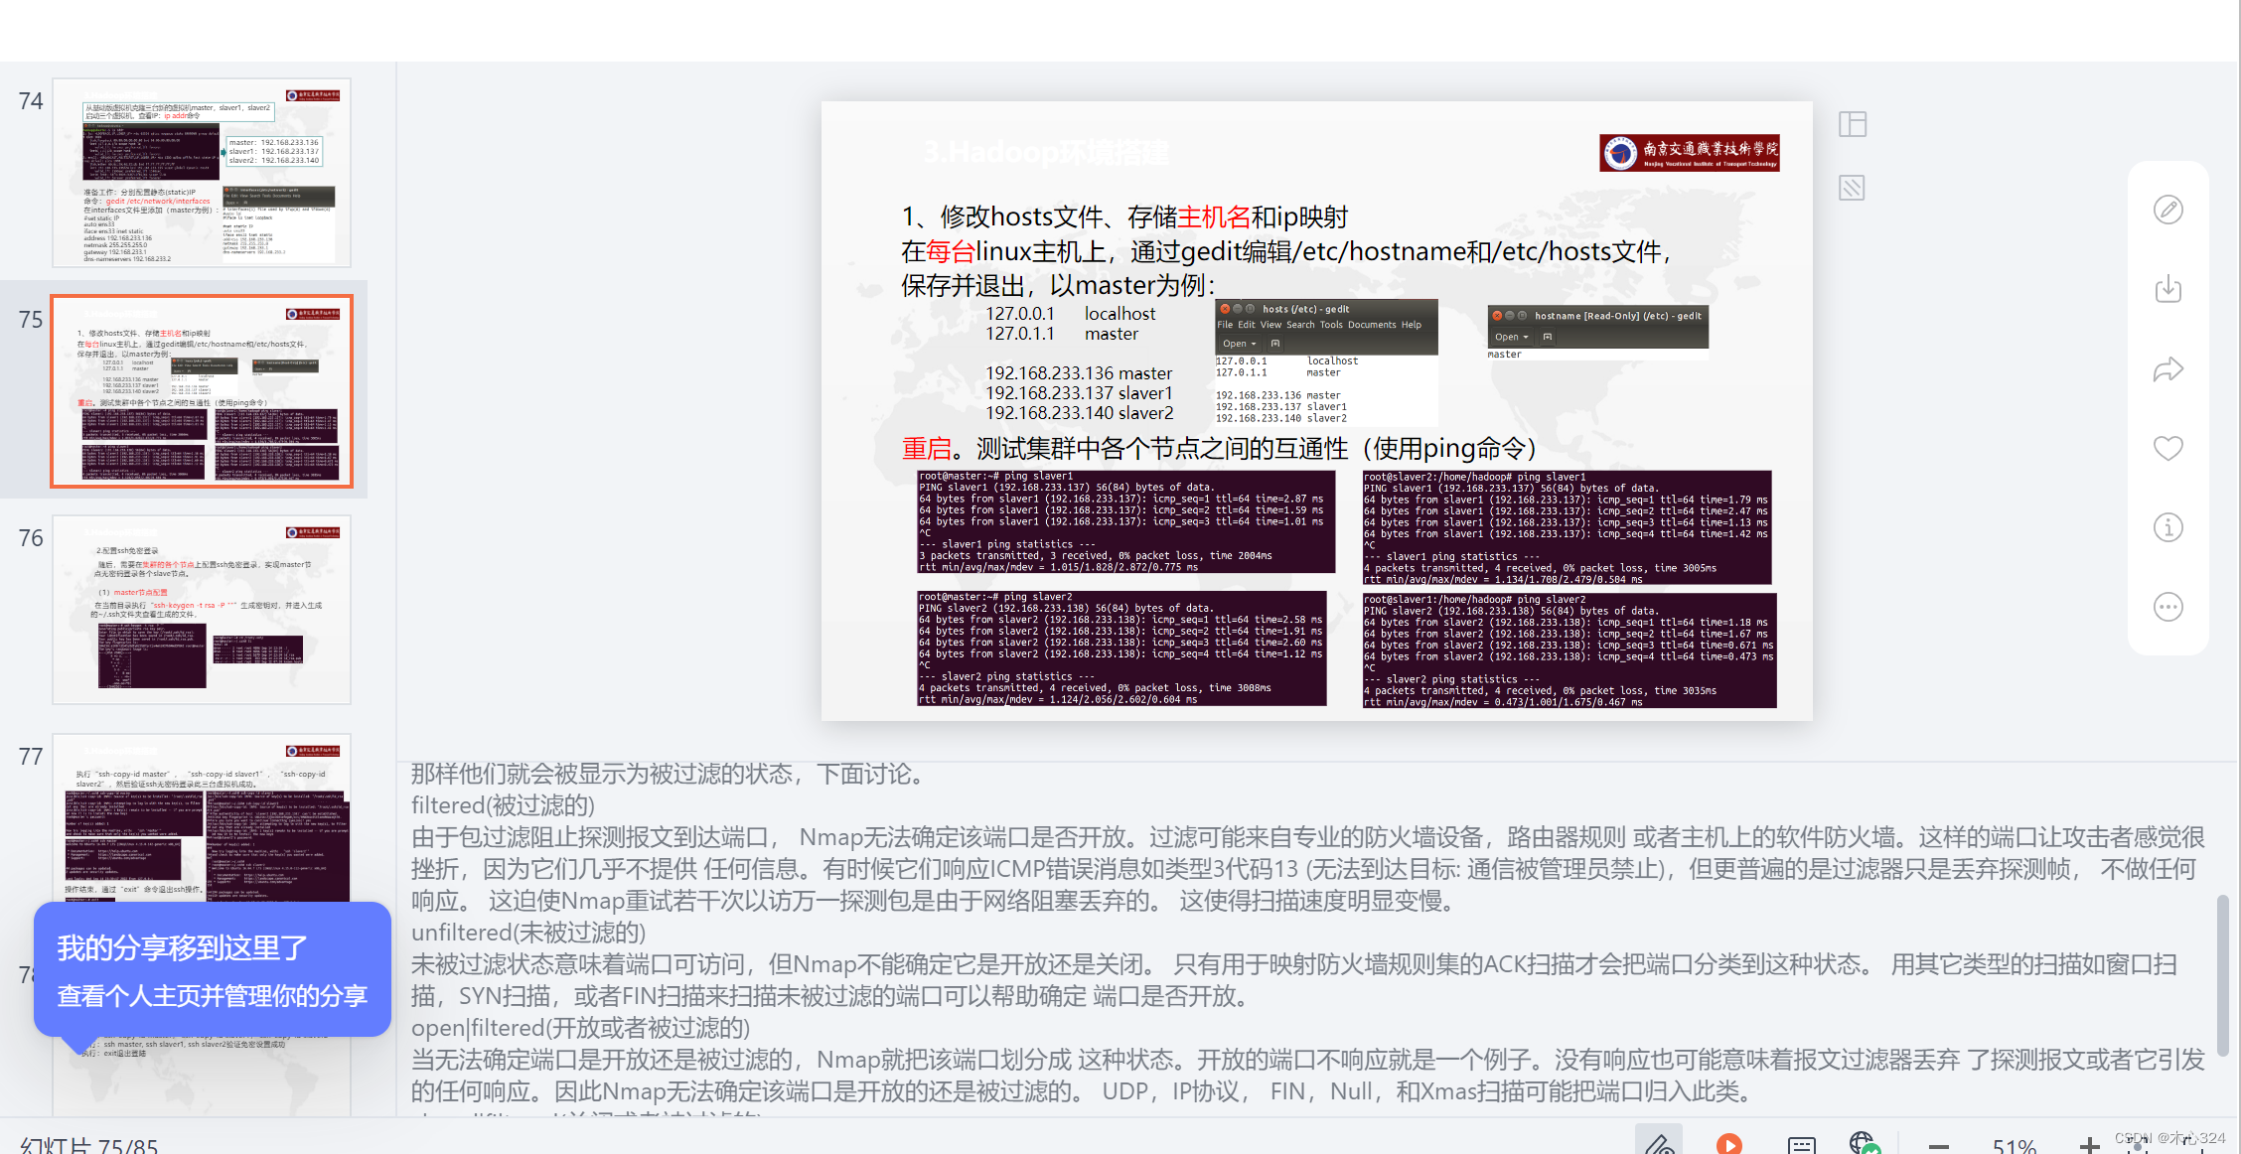Viewport: 2241px width, 1154px height.
Task: Click the globe network status icon
Action: tap(1865, 1143)
